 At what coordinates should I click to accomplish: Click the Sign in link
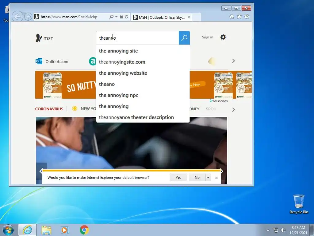[208, 37]
